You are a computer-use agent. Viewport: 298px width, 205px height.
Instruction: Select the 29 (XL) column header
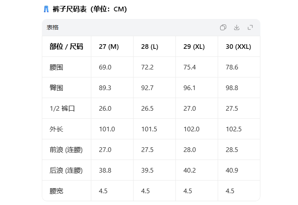[194, 47]
